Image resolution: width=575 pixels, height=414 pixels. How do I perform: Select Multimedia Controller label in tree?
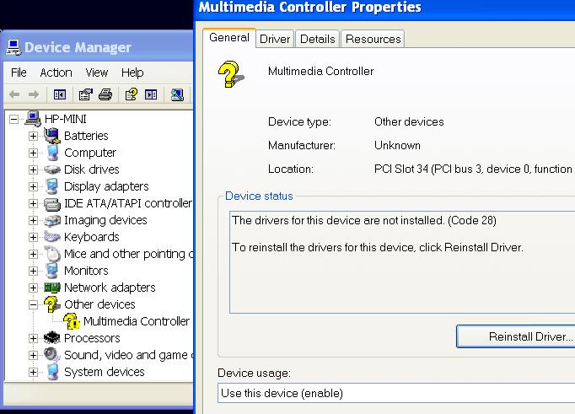(137, 321)
